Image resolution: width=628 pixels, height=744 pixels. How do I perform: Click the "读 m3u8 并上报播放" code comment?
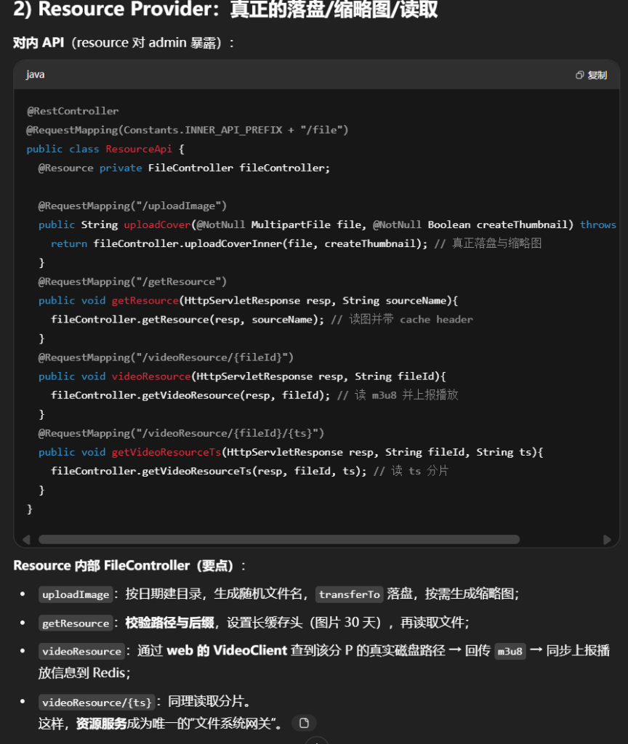pyautogui.click(x=406, y=395)
